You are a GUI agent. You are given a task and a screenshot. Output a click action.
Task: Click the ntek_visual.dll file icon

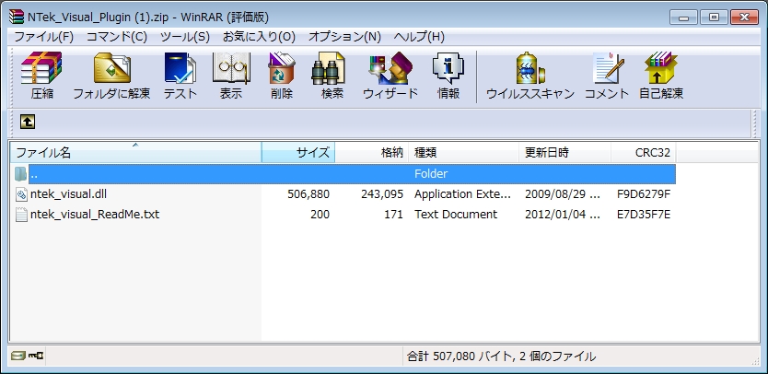(21, 194)
